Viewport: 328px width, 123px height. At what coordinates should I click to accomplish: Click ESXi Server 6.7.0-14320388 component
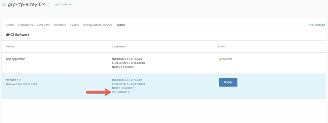[129, 63]
